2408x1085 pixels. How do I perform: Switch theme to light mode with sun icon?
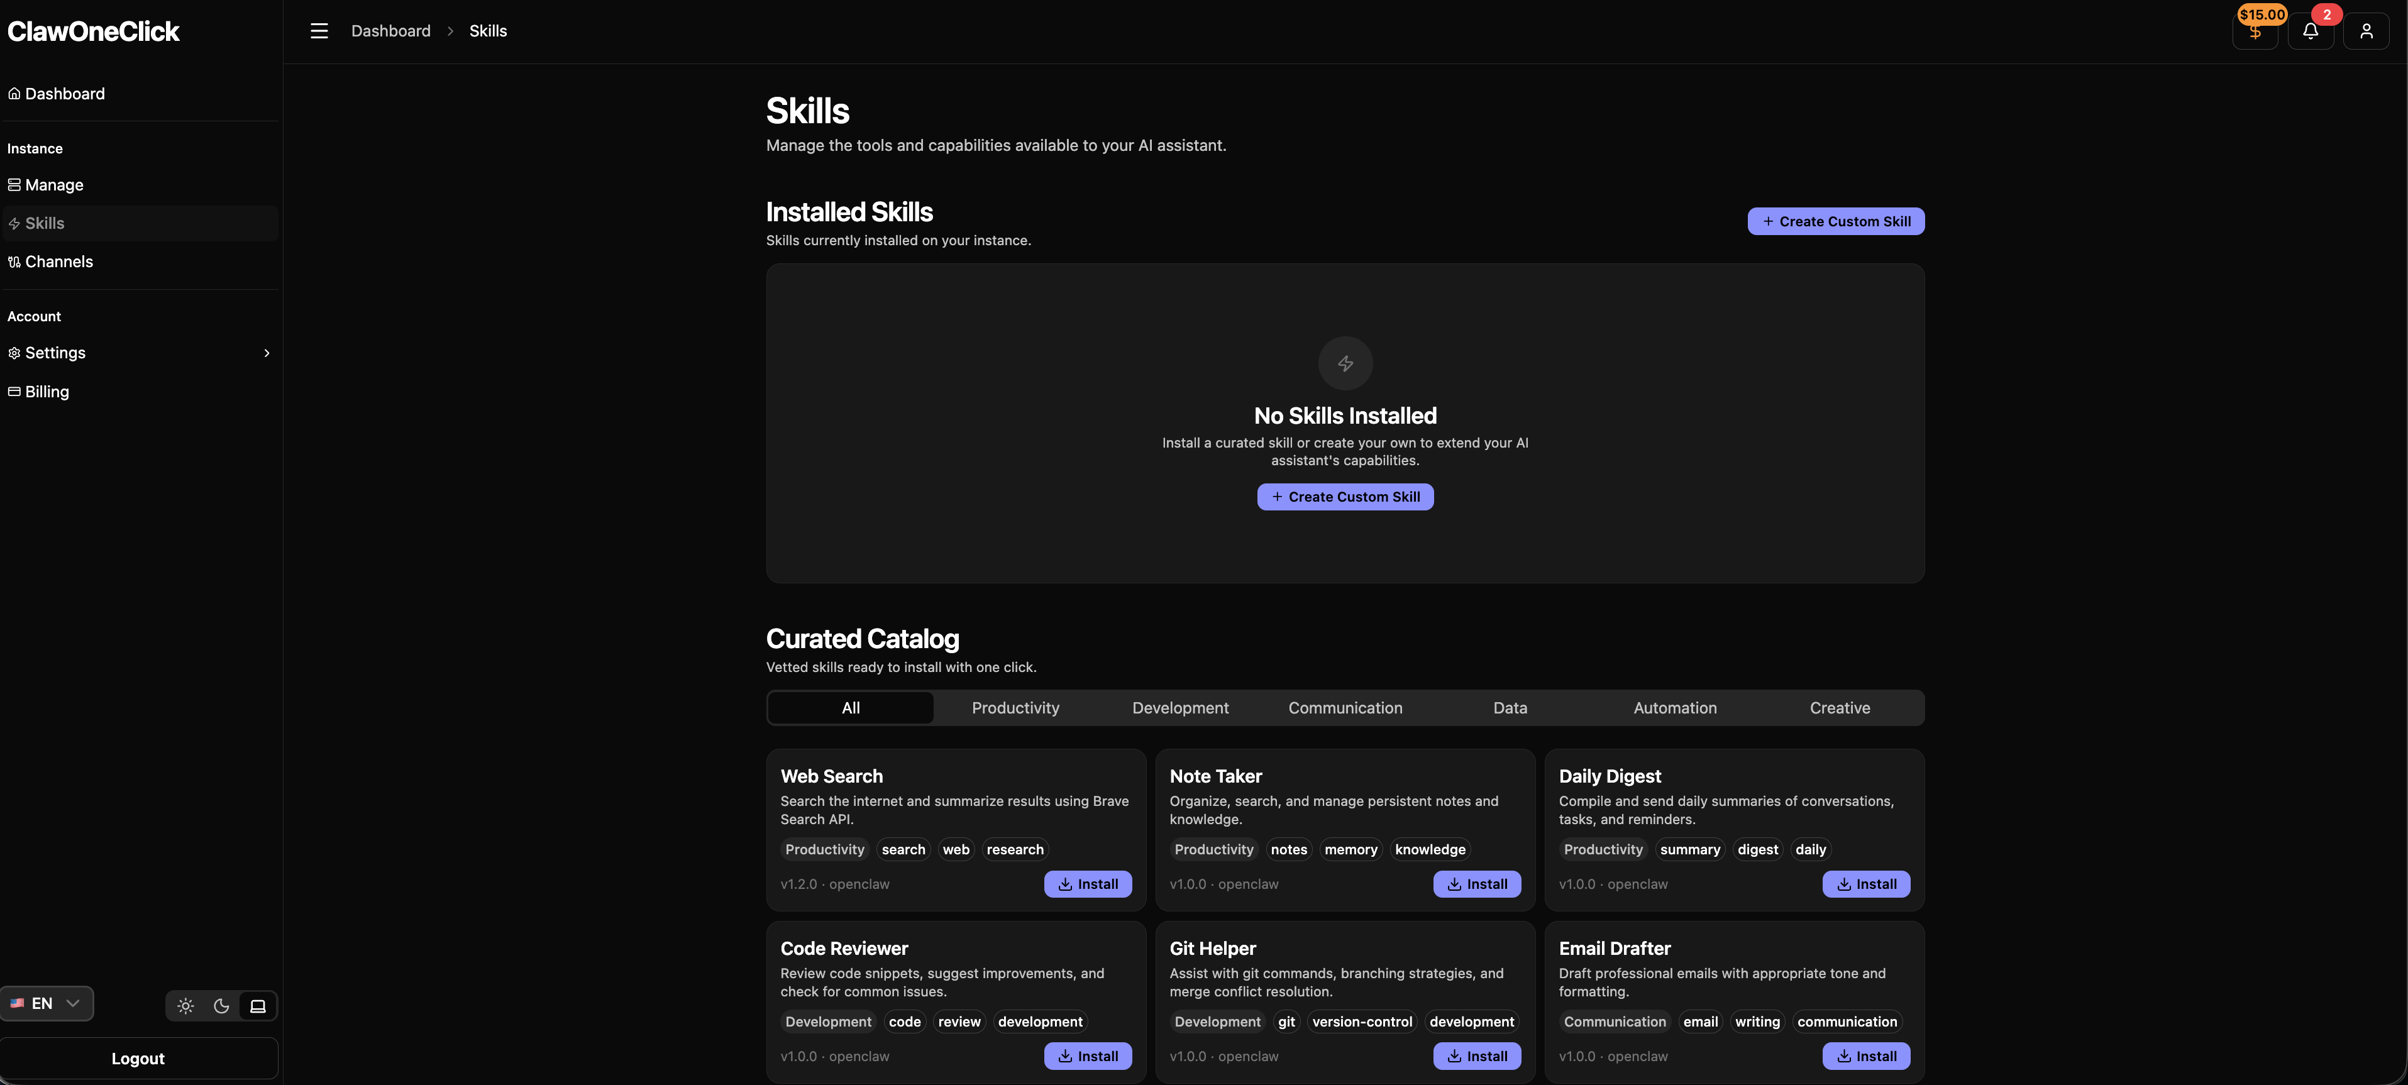[x=185, y=1006]
